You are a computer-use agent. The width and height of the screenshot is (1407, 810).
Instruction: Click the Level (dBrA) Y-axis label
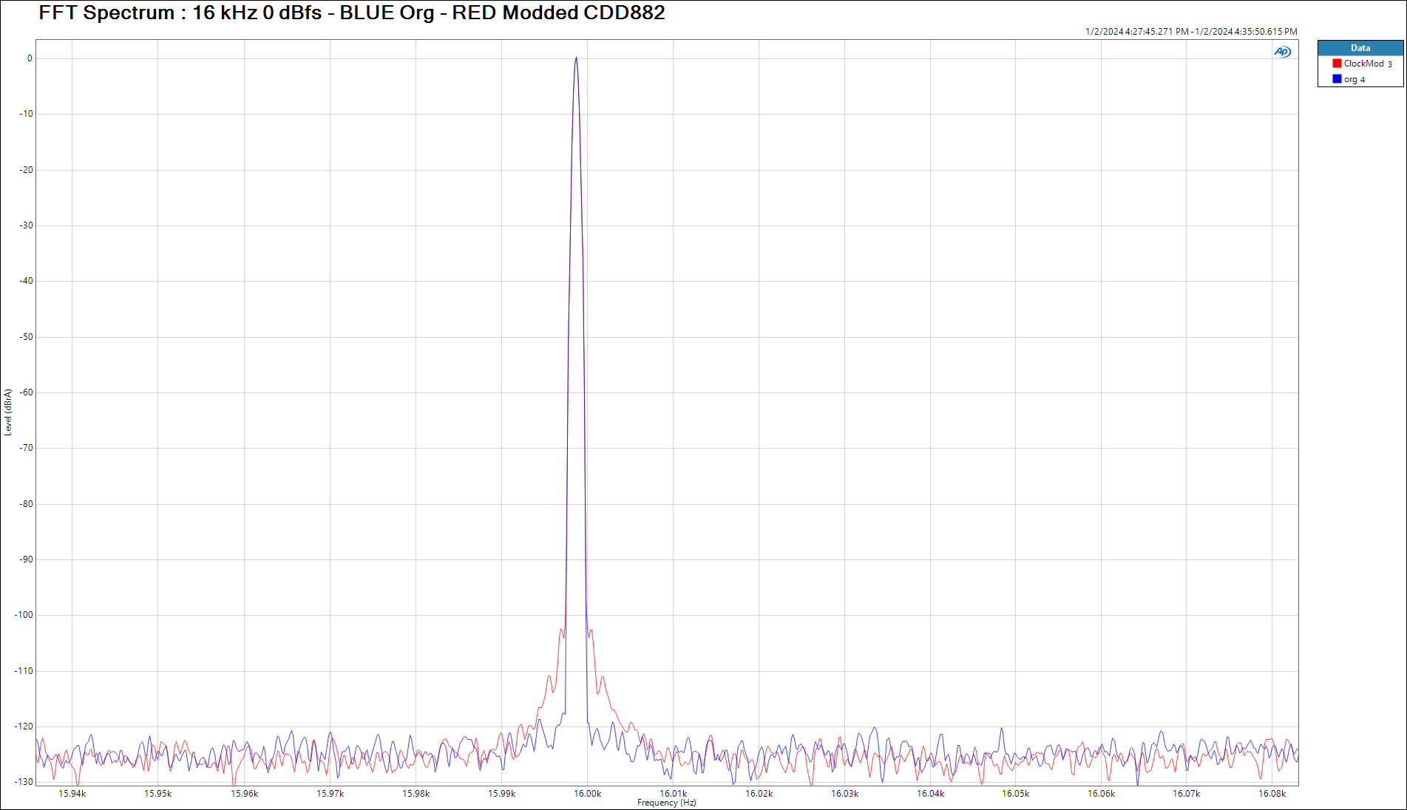tap(8, 412)
